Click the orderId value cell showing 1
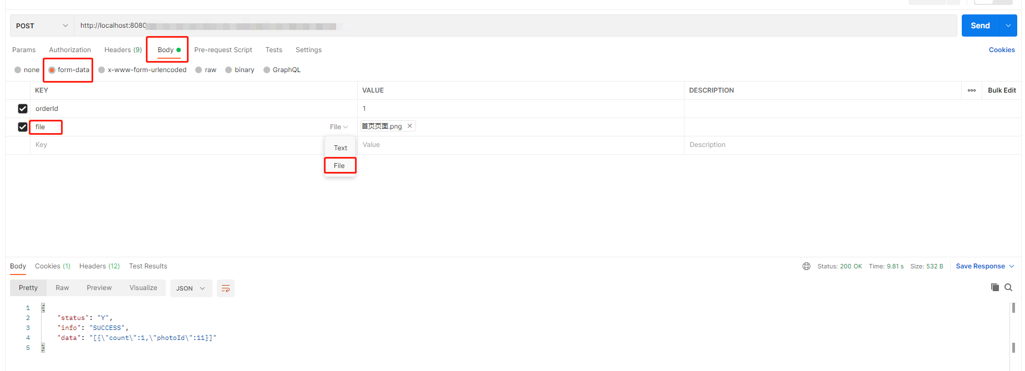The height and width of the screenshot is (371, 1025). [521, 109]
